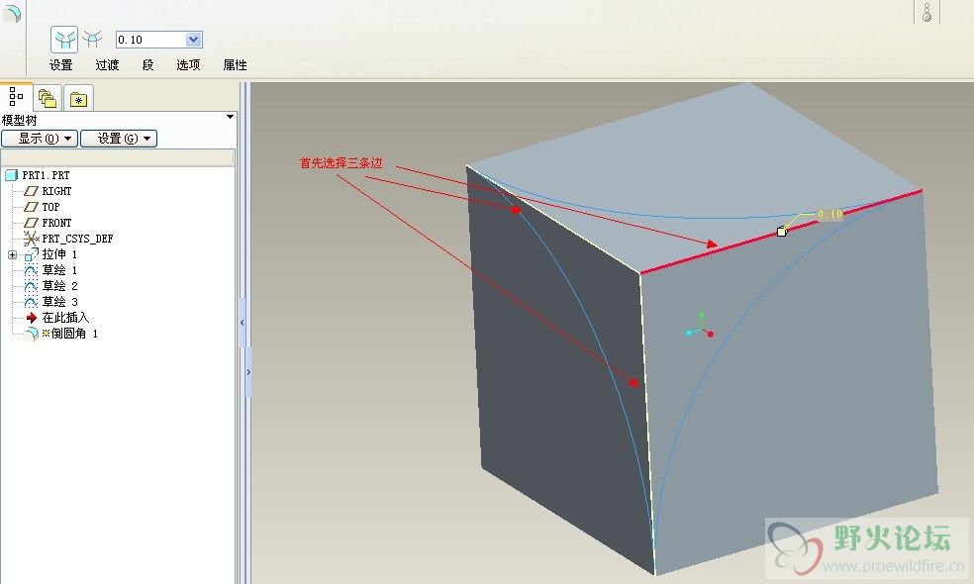Click the 0.10 radius input field
The width and height of the screenshot is (974, 584).
coord(150,40)
